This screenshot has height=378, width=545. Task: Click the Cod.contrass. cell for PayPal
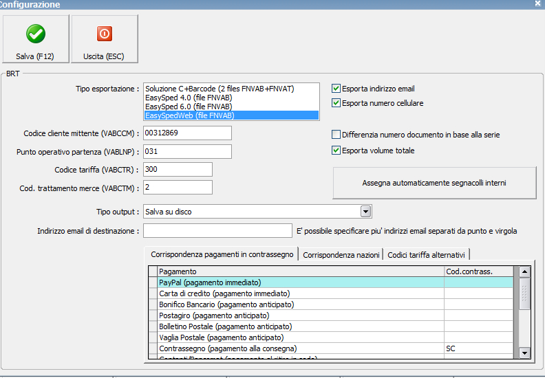click(479, 282)
